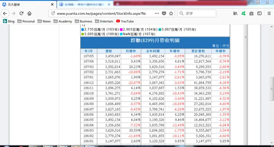Select last-year value 4,445,990

pyautogui.click(x=157, y=104)
